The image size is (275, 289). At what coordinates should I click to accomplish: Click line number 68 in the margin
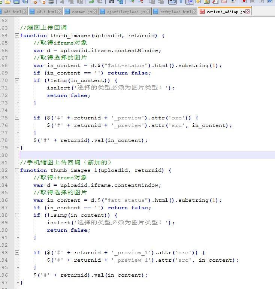[x=4, y=66]
